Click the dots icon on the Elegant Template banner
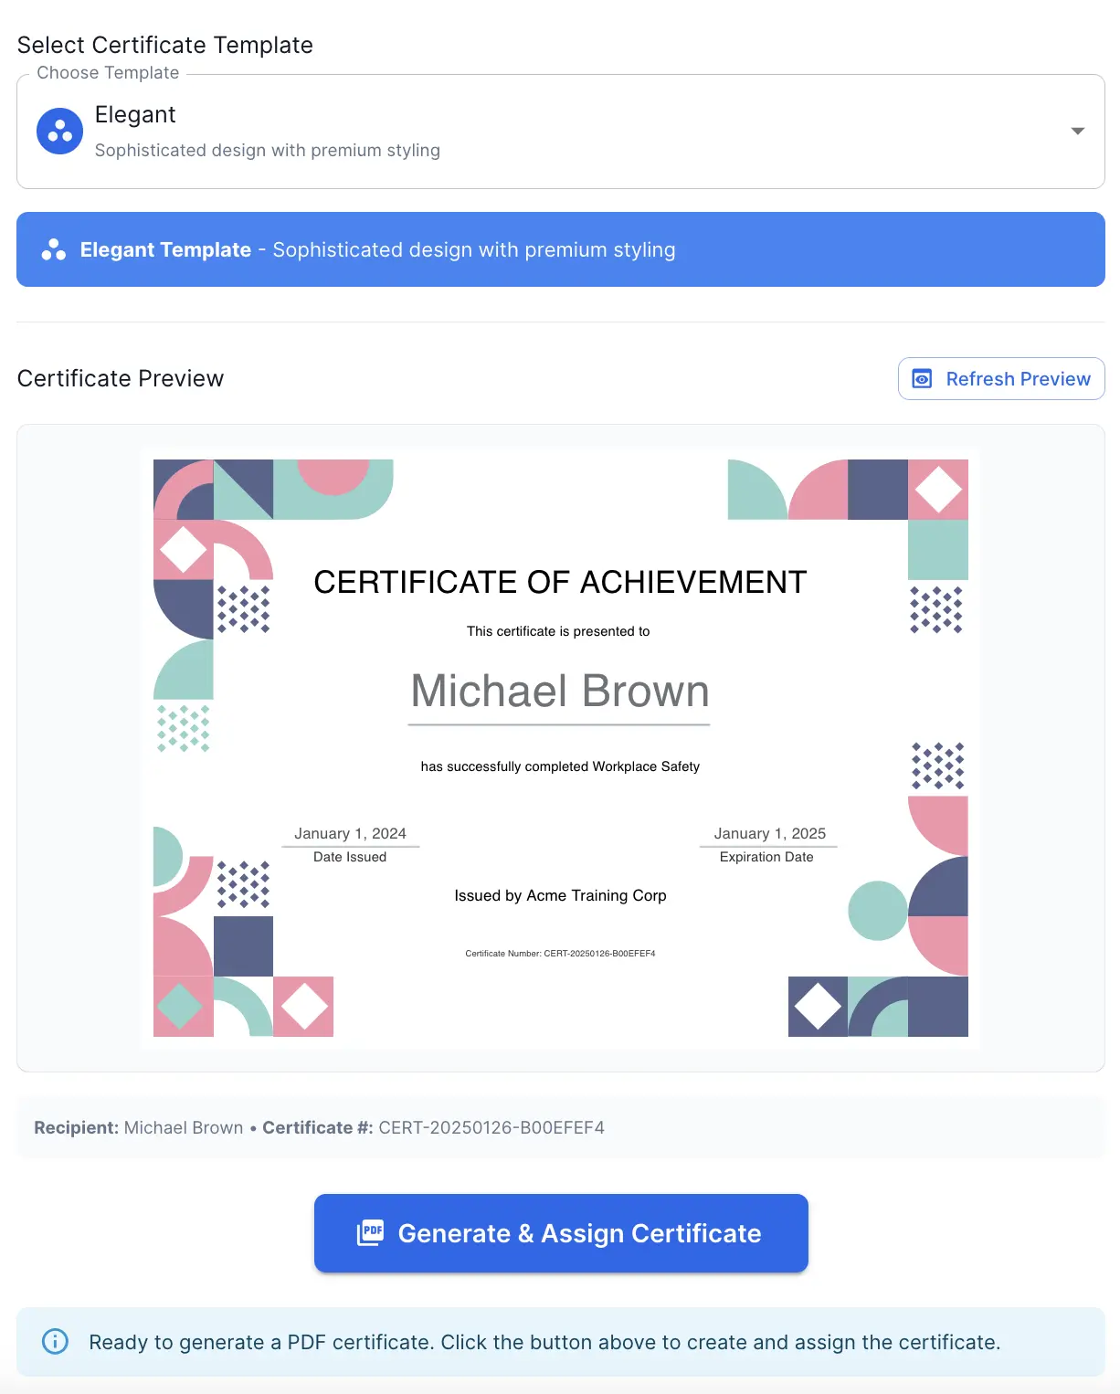The width and height of the screenshot is (1120, 1394). click(x=52, y=249)
